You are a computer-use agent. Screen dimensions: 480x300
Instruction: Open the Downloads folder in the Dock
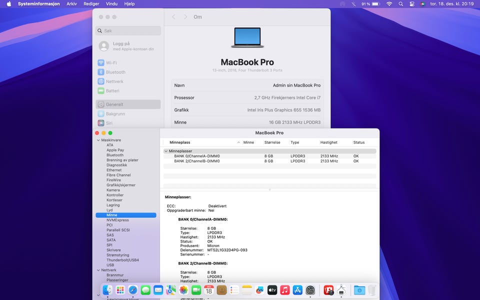click(x=359, y=289)
